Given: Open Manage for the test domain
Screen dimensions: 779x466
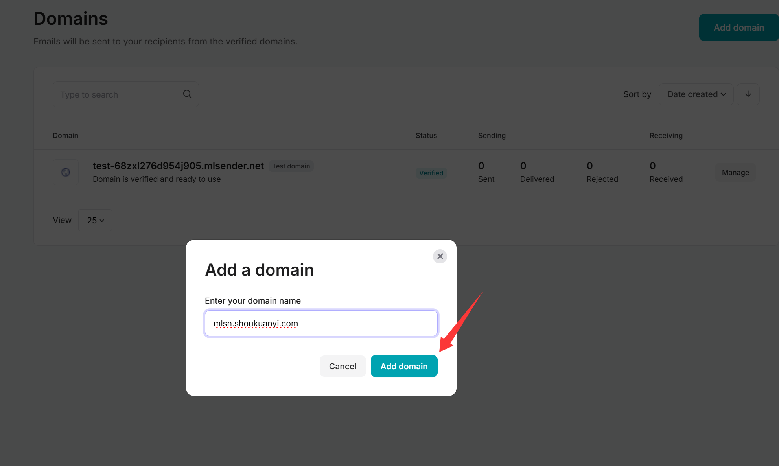Looking at the screenshot, I should click(x=735, y=172).
